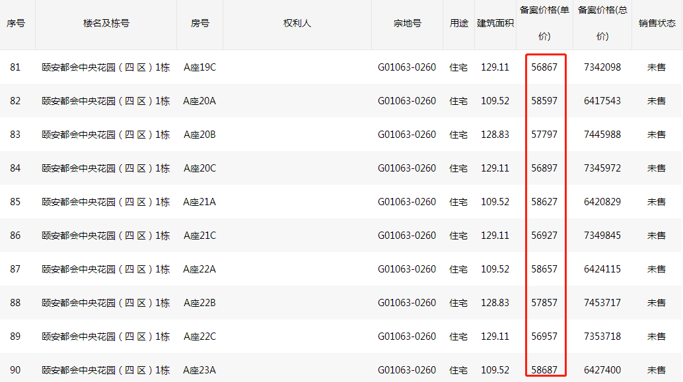Click the 楼名及栋号 column header
The height and width of the screenshot is (382, 683).
coord(106,24)
